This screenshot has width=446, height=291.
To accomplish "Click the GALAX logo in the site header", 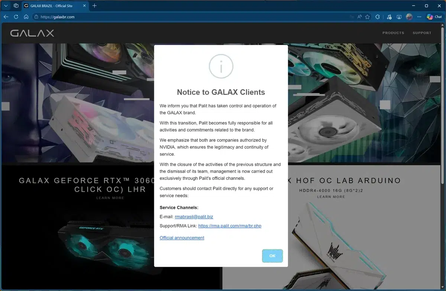I will click(32, 33).
